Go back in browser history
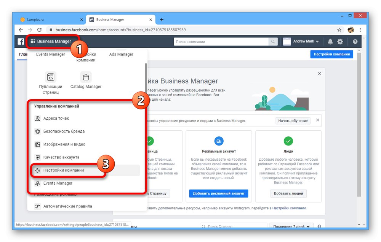The height and width of the screenshot is (242, 381). tap(21, 30)
